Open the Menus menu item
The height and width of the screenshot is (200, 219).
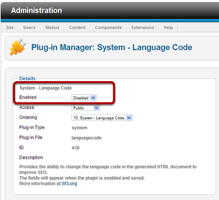coord(52,28)
